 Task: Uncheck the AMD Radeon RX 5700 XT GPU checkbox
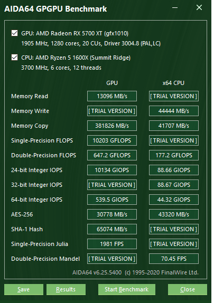[14, 33]
